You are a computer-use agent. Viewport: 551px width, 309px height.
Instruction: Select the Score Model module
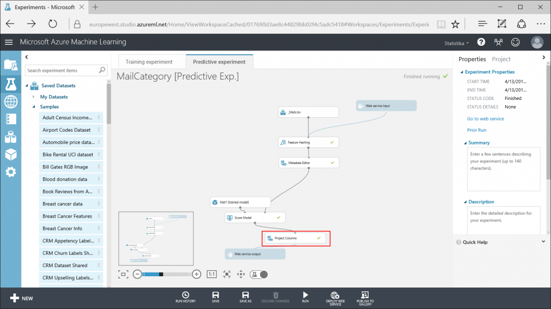[x=255, y=218]
